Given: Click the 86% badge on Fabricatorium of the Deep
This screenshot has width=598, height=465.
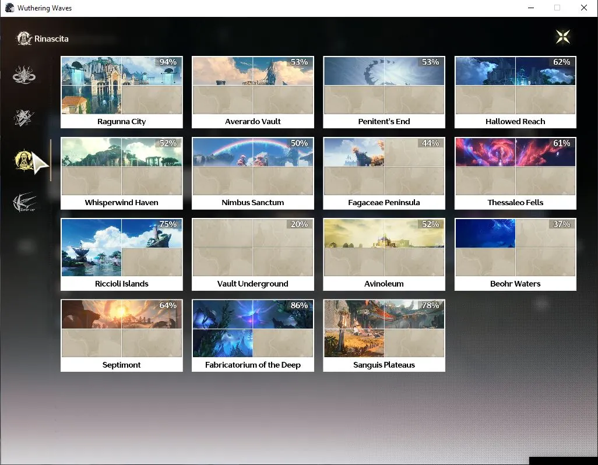Looking at the screenshot, I should (x=299, y=306).
